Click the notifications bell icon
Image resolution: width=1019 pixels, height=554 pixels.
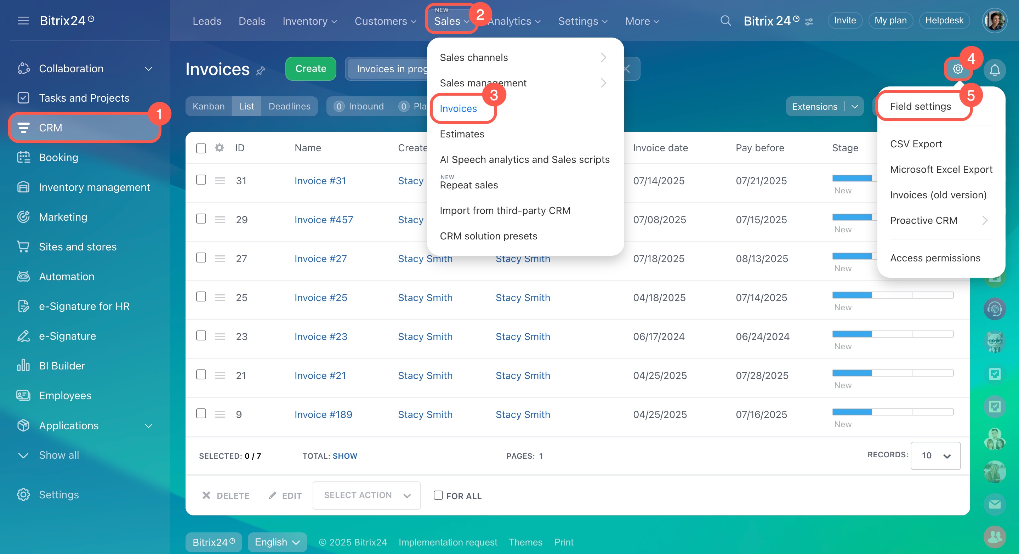994,70
